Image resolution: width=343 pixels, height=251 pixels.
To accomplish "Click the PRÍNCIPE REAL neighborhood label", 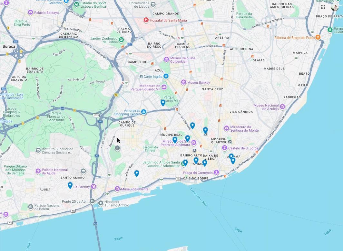I will [x=170, y=135].
